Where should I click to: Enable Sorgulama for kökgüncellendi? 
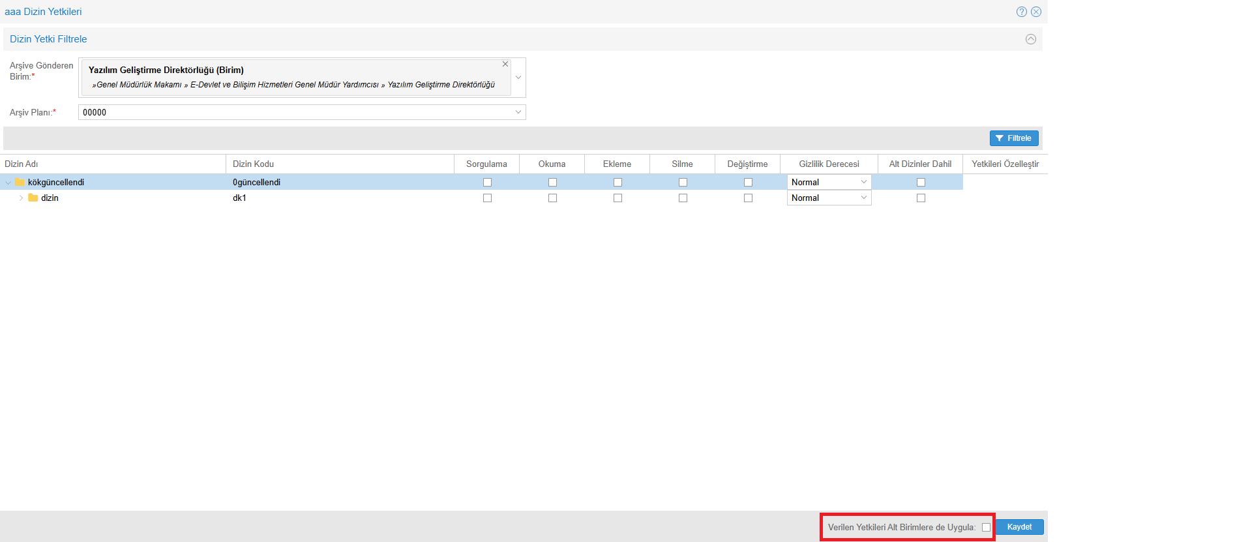[x=487, y=183]
